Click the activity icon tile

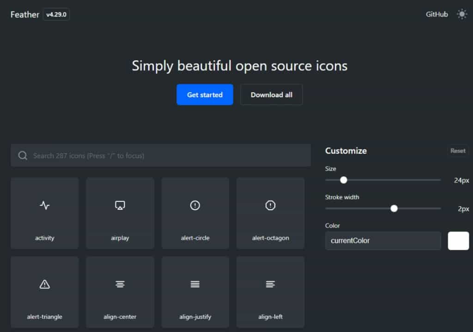coord(45,213)
